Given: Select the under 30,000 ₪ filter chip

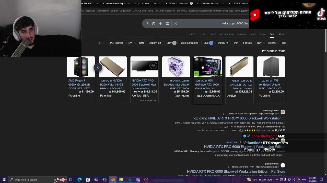Looking at the screenshot, I should [x=190, y=43].
